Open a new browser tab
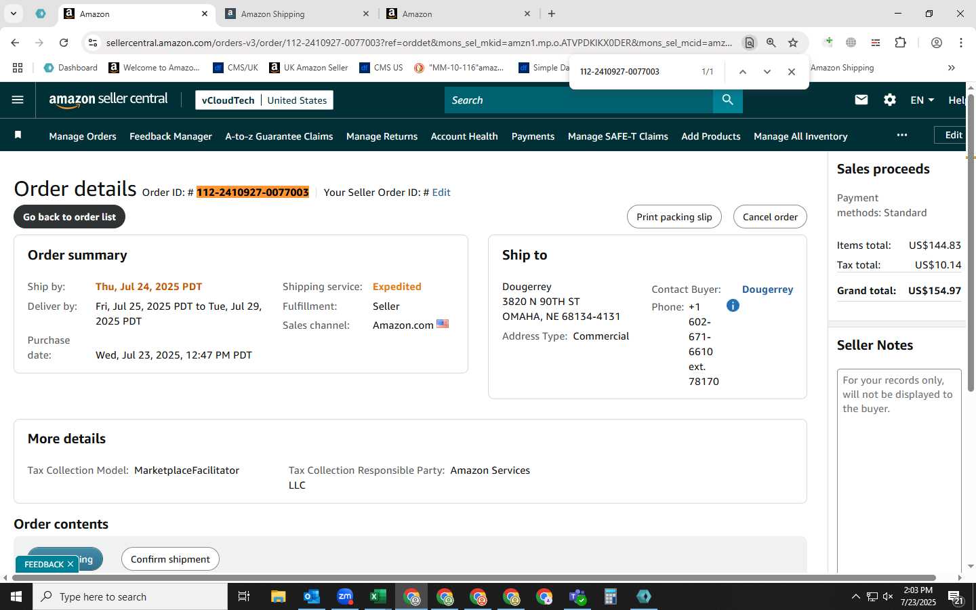The width and height of the screenshot is (976, 610). coord(552,14)
